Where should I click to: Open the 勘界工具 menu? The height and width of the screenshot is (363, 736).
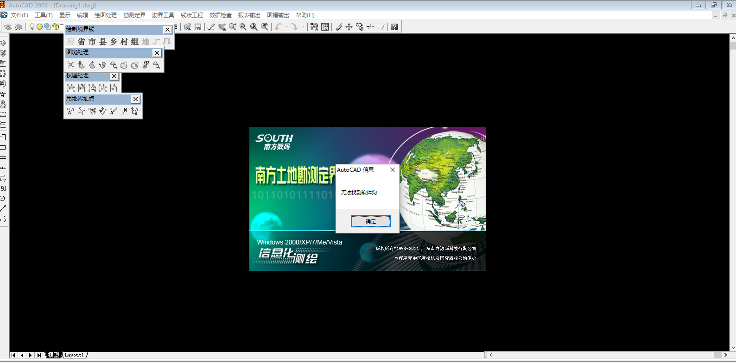[x=163, y=15]
